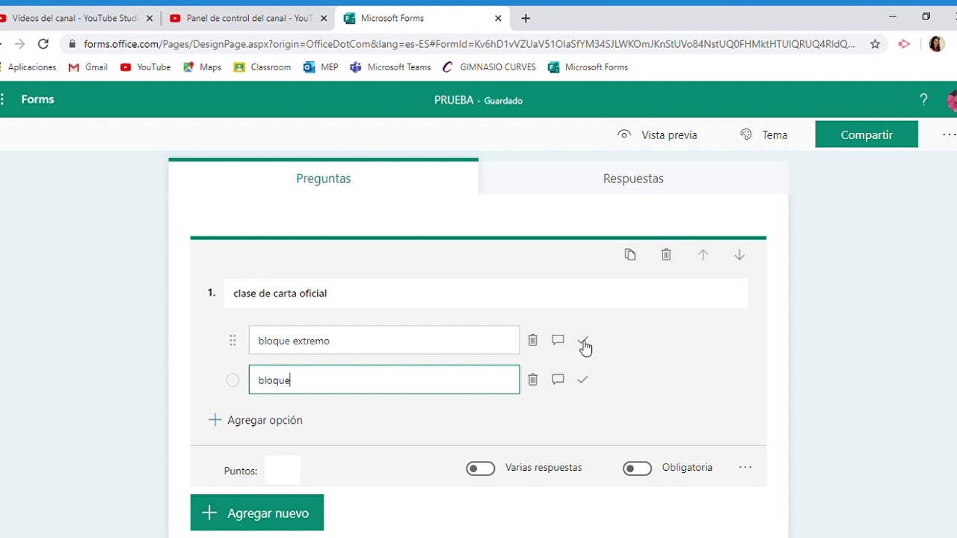Open more form settings beside Compartir

click(949, 134)
